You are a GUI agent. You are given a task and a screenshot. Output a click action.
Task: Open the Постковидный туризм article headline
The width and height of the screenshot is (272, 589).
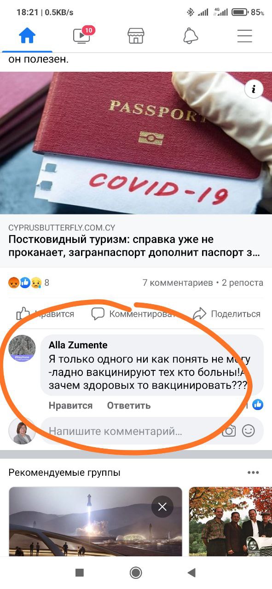134,246
